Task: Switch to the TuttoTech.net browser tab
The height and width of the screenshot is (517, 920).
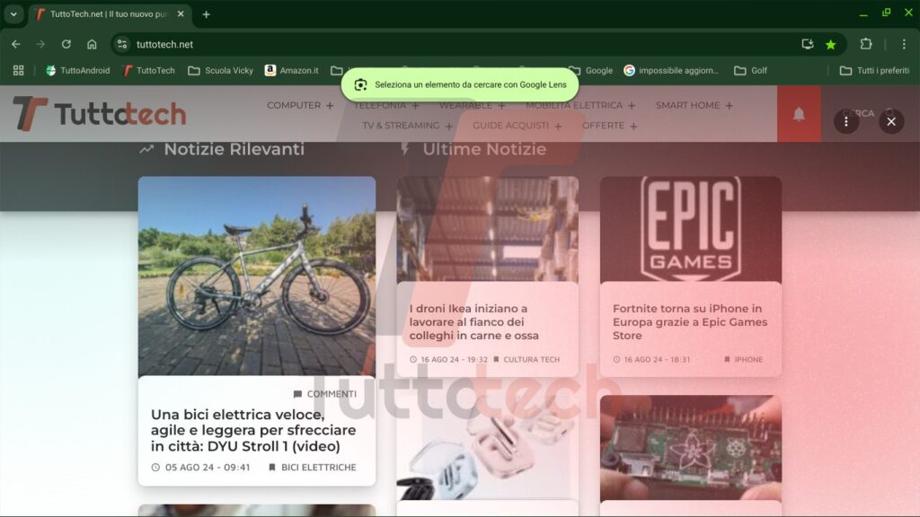Action: (x=108, y=14)
